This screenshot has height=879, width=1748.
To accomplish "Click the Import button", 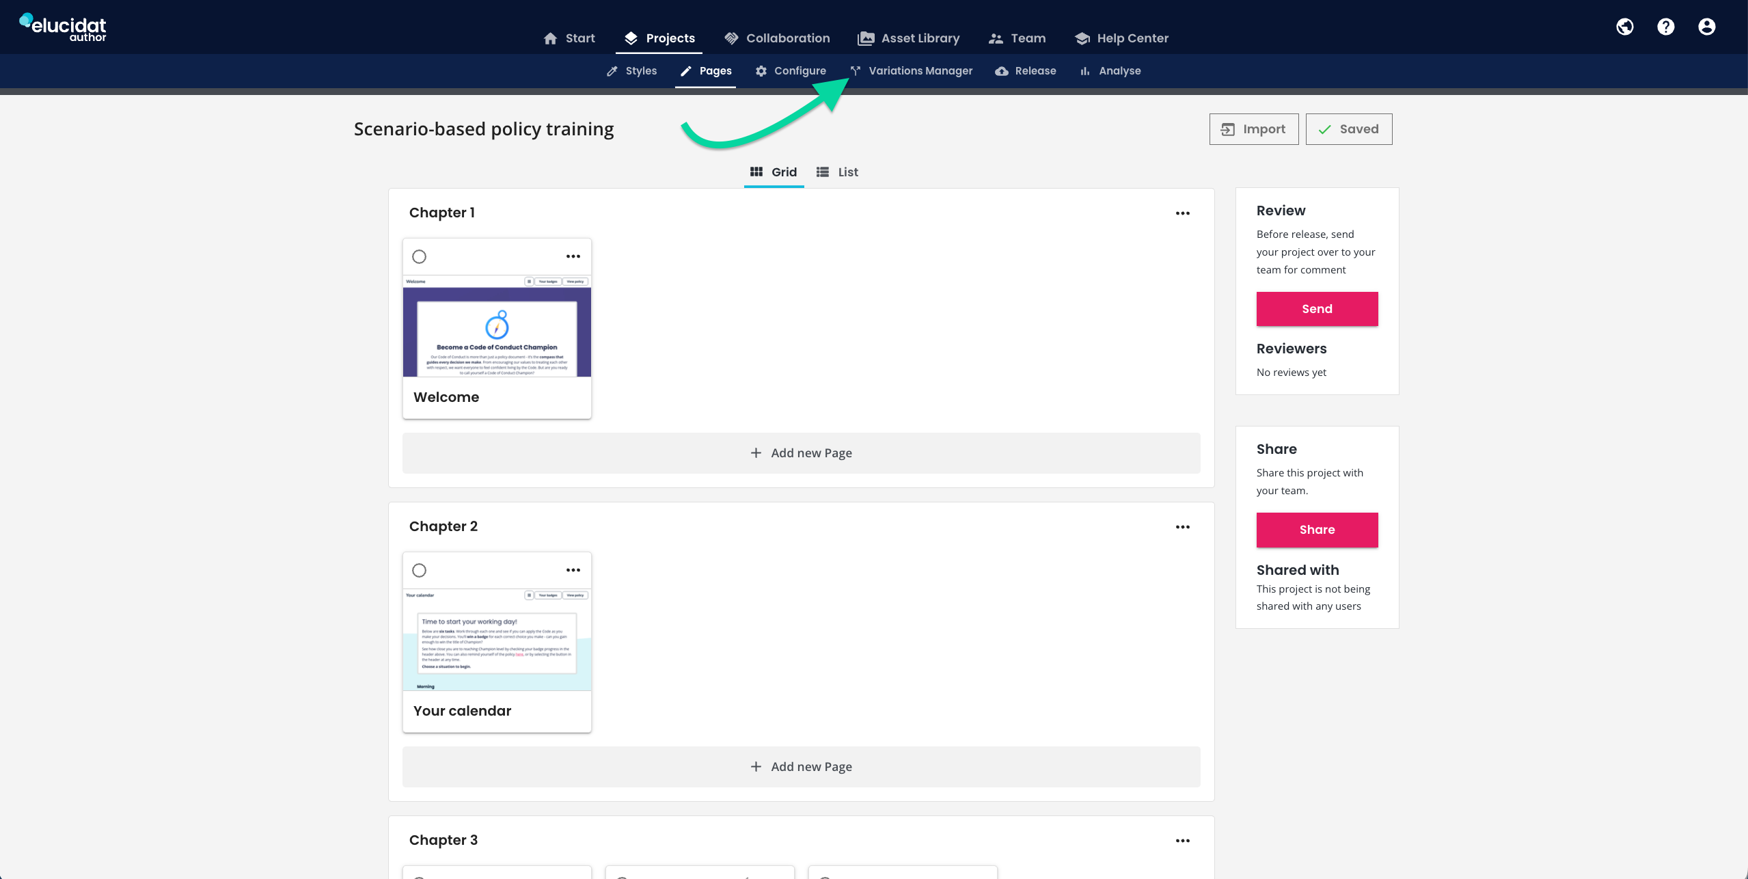I will coord(1254,129).
